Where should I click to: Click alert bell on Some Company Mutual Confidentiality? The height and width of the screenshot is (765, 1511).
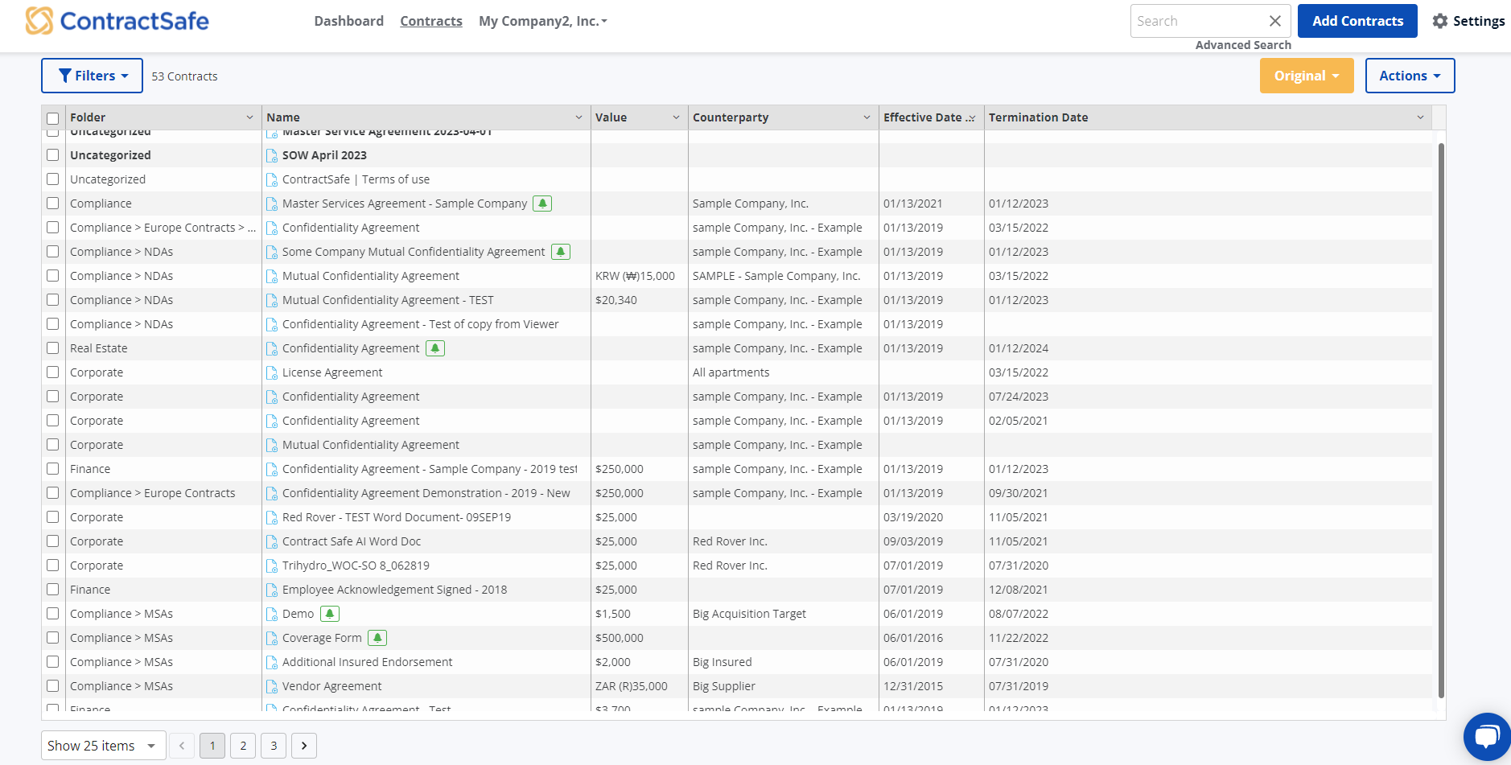pyautogui.click(x=561, y=252)
